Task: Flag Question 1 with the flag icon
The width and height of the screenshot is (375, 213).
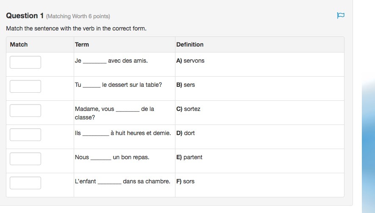Action: 341,16
